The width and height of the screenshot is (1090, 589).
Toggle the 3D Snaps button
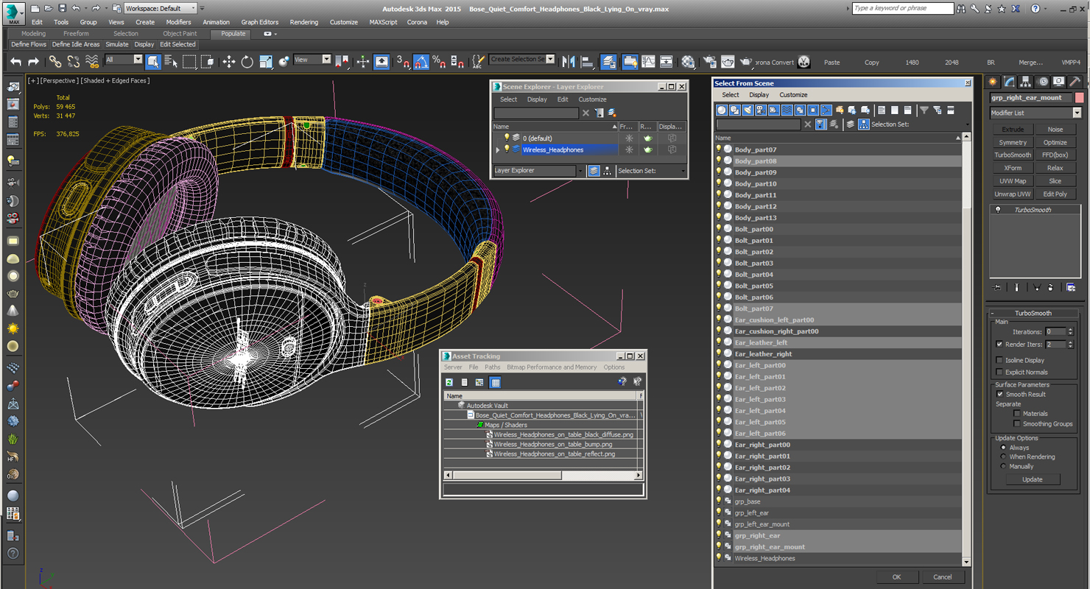click(x=403, y=62)
